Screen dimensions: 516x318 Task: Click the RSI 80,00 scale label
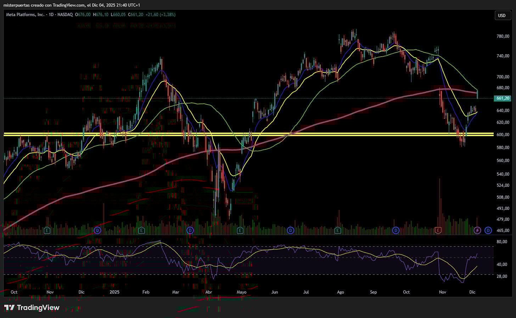coord(502,242)
